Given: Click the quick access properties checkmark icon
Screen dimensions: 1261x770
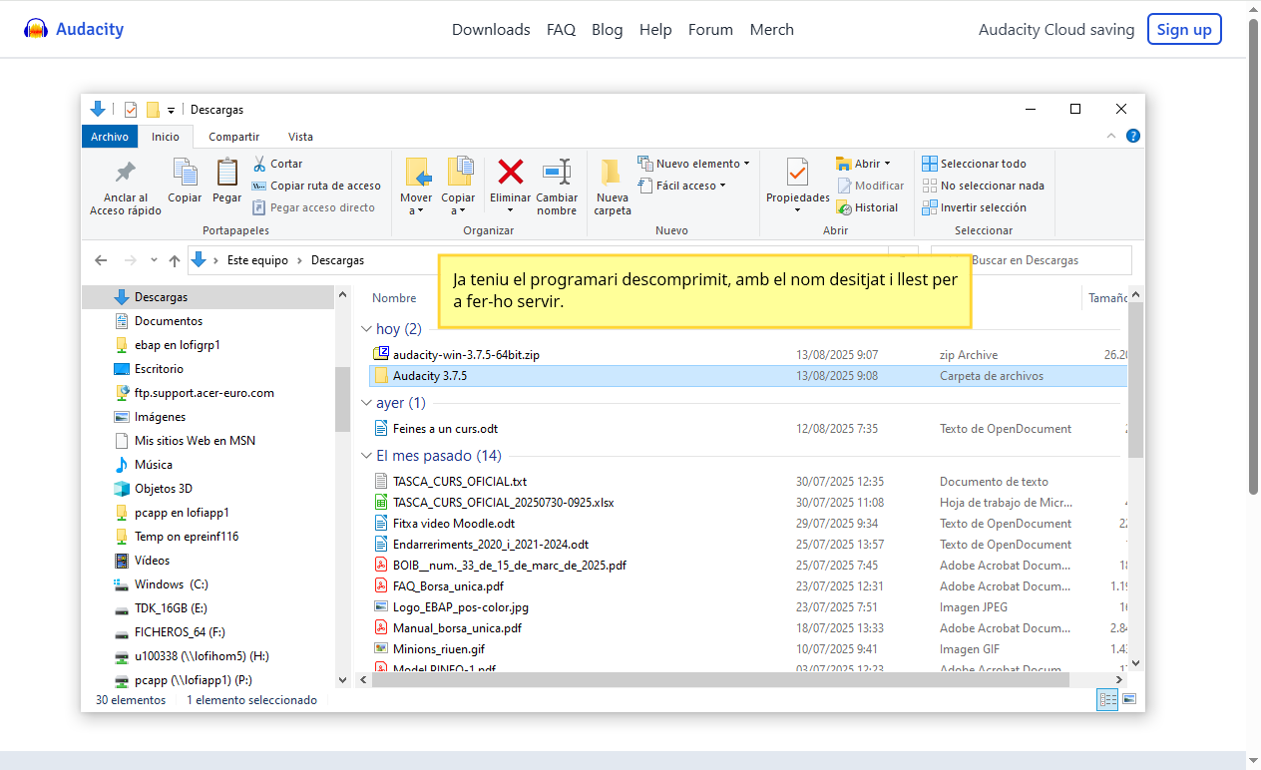Looking at the screenshot, I should pos(131,110).
